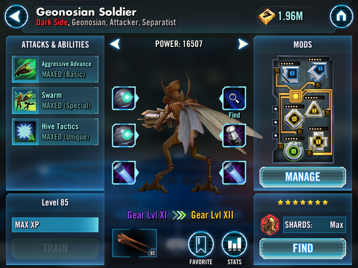
Task: Open the Mods panel header
Action: coord(303,45)
